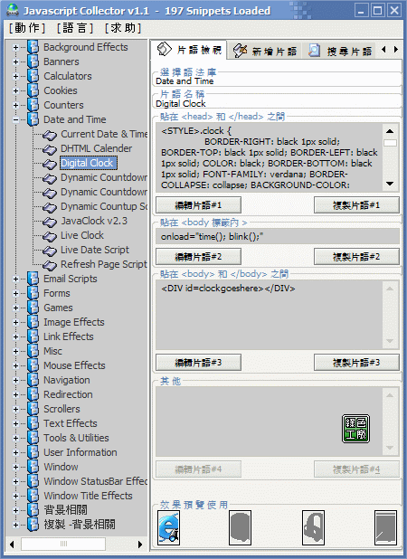Expand the Calculators tree node

click(15, 76)
